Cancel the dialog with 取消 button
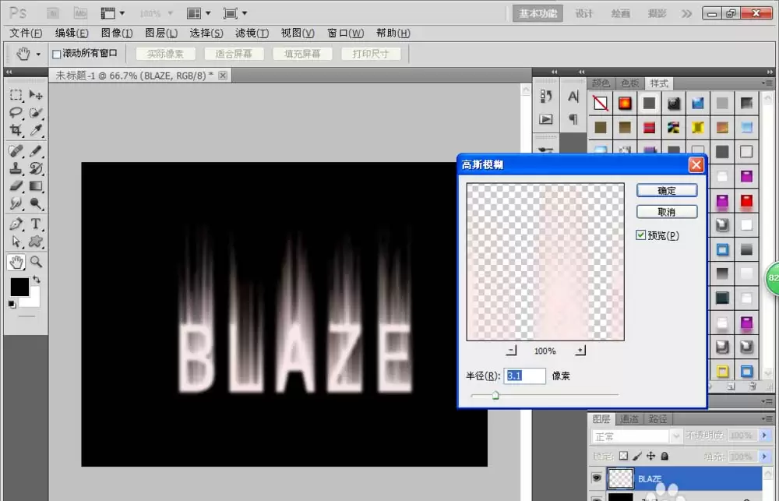Image resolution: width=779 pixels, height=501 pixels. point(667,212)
